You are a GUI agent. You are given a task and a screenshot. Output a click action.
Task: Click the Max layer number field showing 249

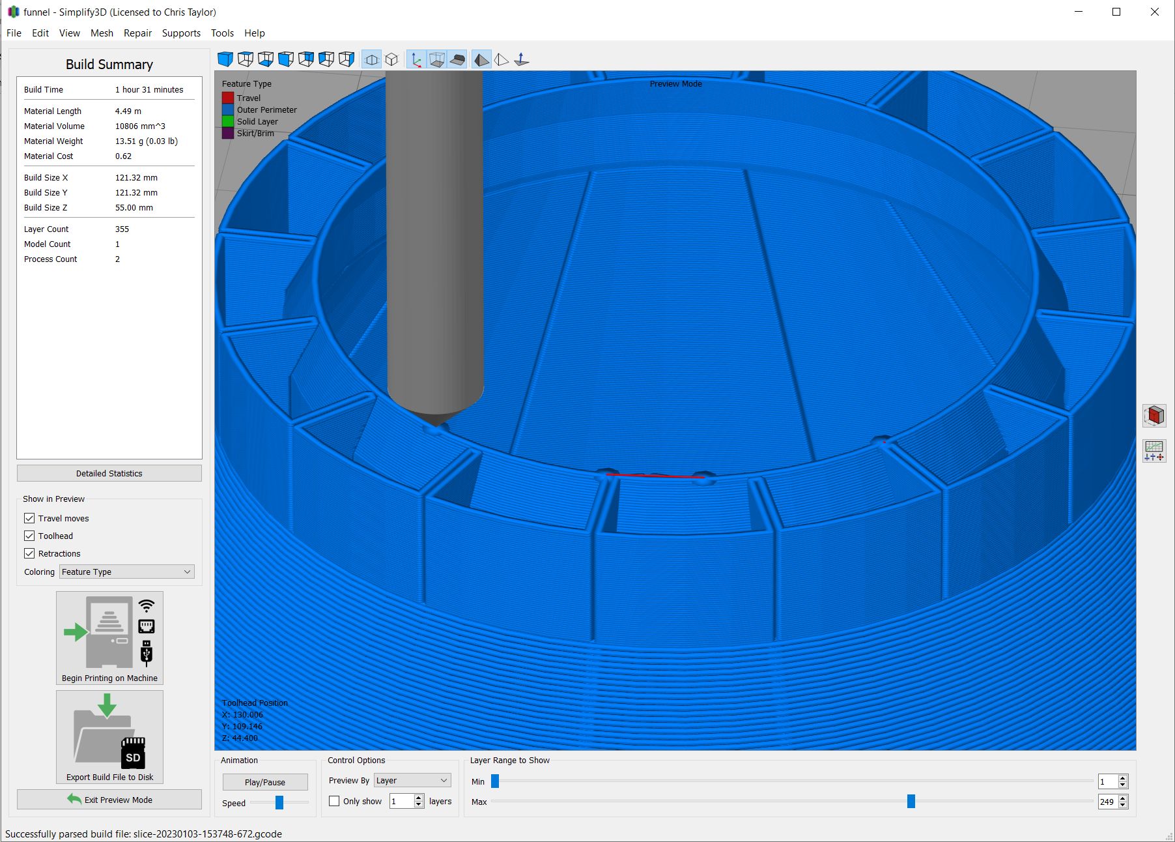[1108, 802]
